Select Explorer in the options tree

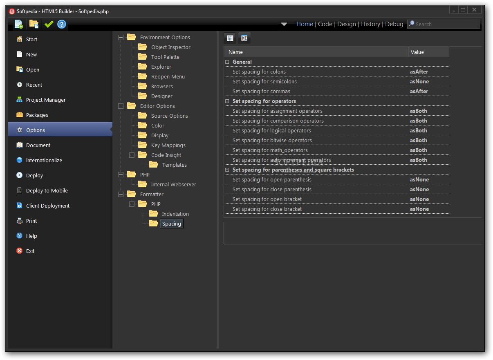click(161, 67)
